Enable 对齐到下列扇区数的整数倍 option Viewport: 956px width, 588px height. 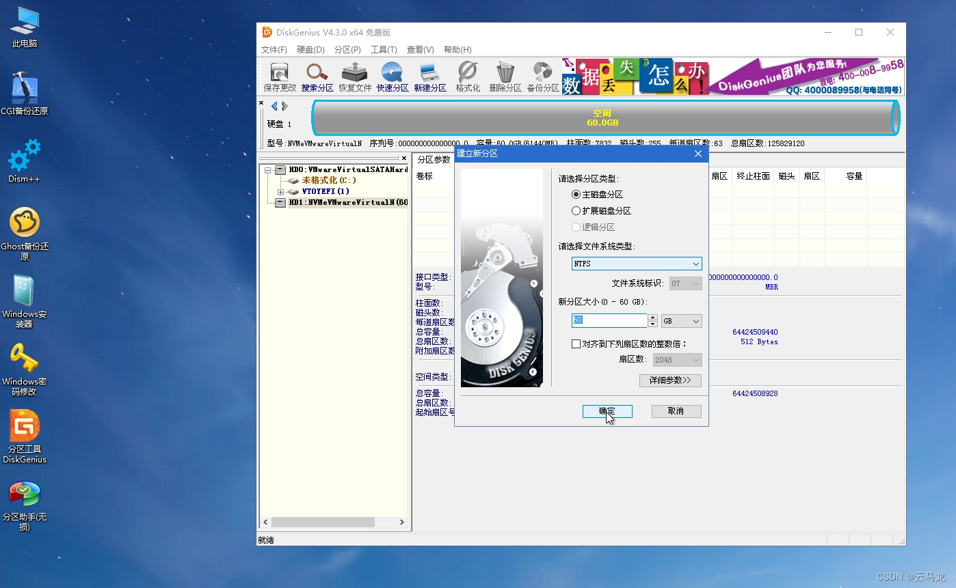576,344
